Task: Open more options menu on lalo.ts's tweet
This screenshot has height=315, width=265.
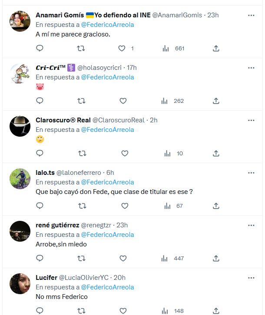Action: pyautogui.click(x=251, y=173)
